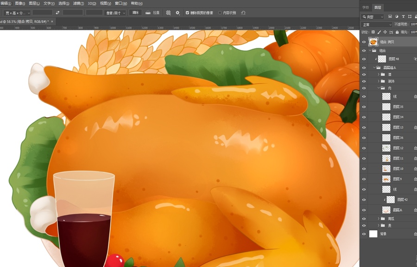Screen dimensions: 417x267
Task: Click the 酒 group folder icon
Action: (x=383, y=75)
